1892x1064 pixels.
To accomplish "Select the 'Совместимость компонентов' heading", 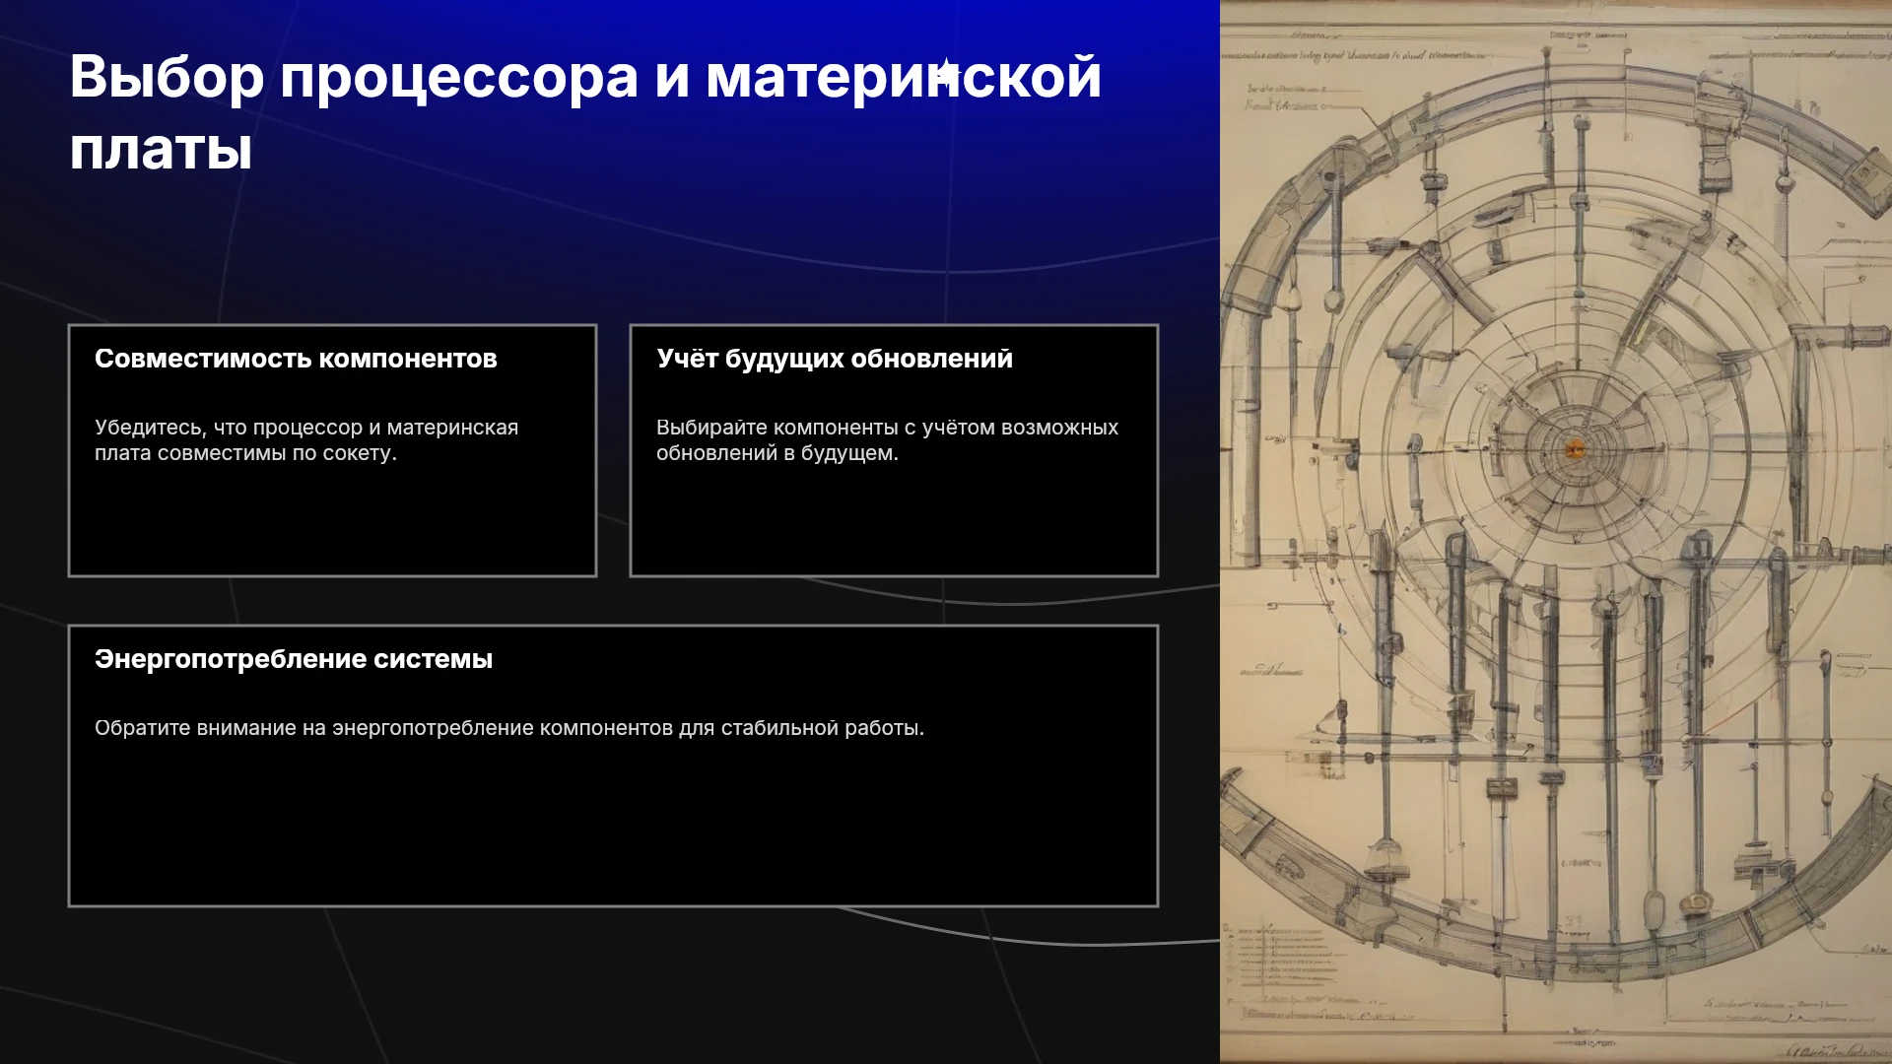I will (296, 359).
